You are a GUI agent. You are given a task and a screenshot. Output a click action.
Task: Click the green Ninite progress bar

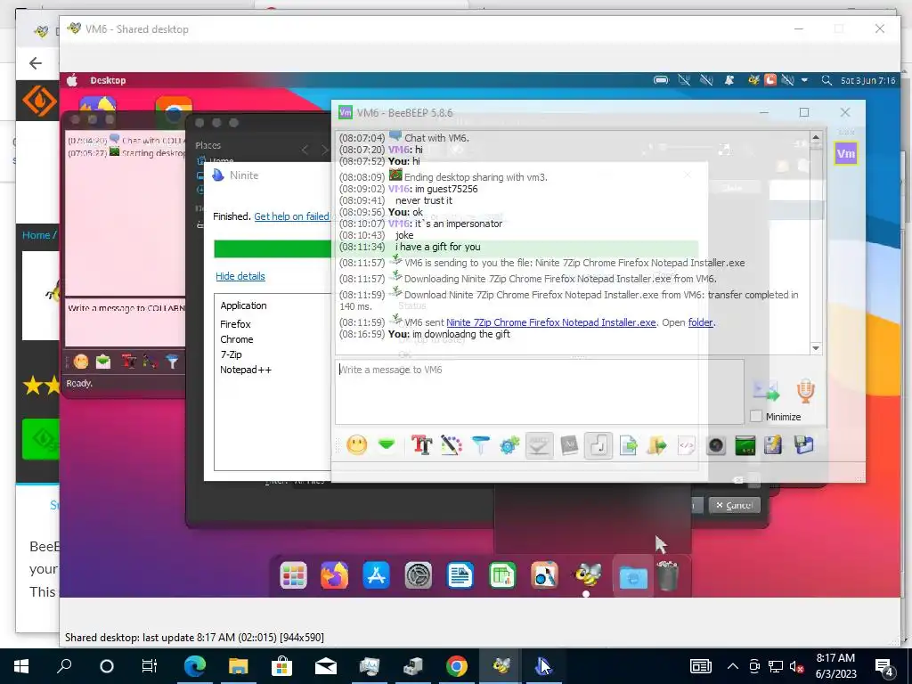(x=273, y=248)
